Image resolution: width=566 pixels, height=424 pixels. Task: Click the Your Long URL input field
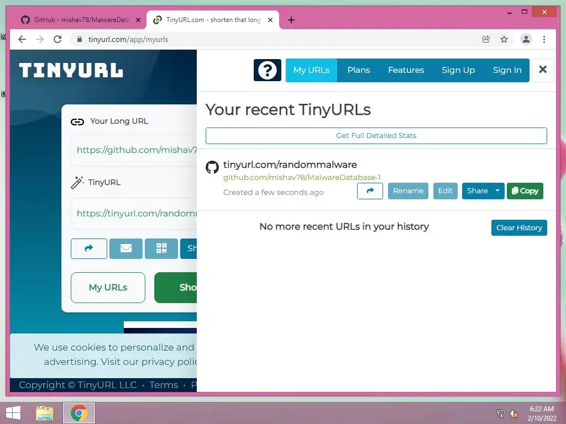point(134,150)
